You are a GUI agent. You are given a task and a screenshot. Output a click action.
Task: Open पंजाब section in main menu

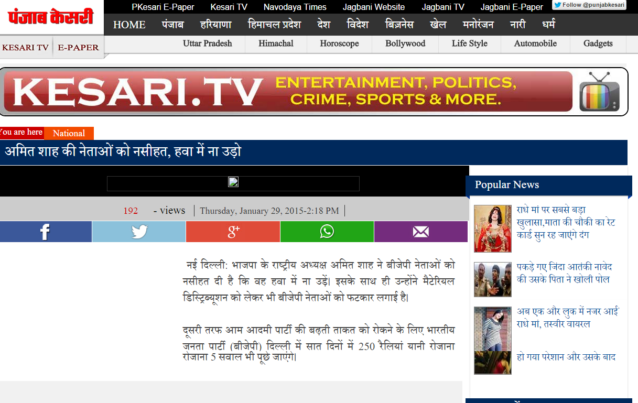[x=172, y=25]
